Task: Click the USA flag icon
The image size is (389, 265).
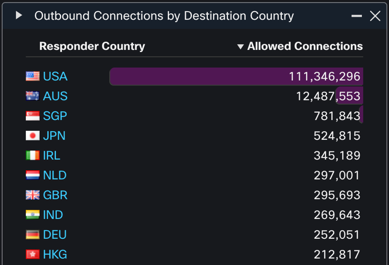Action: (x=32, y=76)
